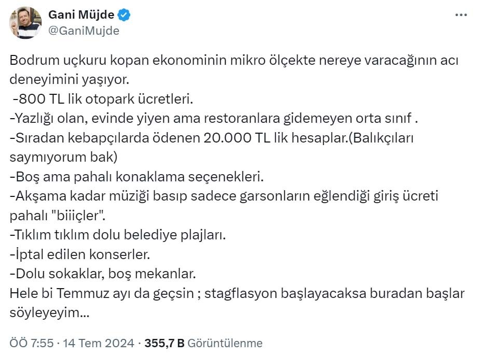Open the three-dot more options menu
Viewport: 478px width, 356px height.
tap(461, 15)
